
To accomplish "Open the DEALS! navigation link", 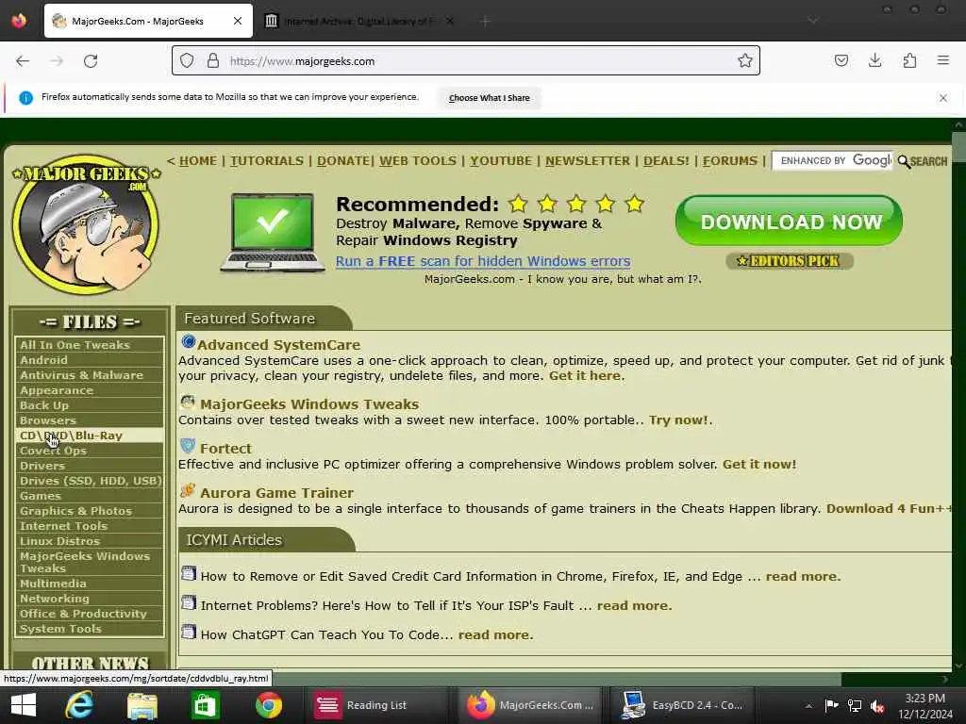I will click(x=667, y=160).
